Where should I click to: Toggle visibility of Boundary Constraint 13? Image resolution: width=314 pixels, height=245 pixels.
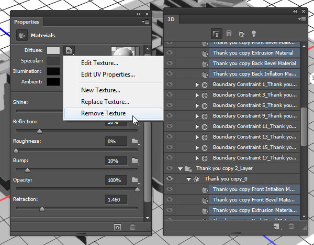(x=170, y=136)
